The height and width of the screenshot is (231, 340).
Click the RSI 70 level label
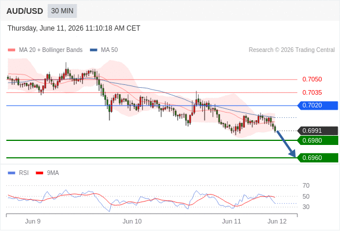[x=306, y=185]
